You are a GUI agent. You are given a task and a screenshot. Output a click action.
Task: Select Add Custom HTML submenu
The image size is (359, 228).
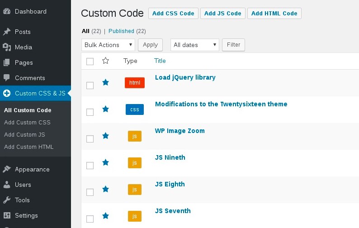point(29,147)
